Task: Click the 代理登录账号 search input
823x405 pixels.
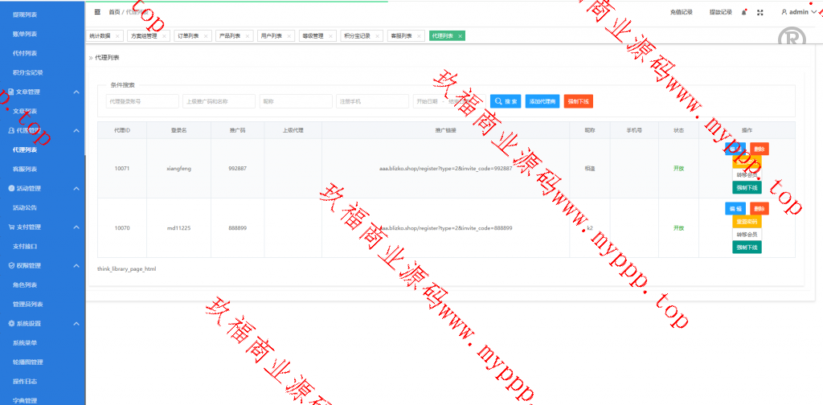Action: (142, 101)
